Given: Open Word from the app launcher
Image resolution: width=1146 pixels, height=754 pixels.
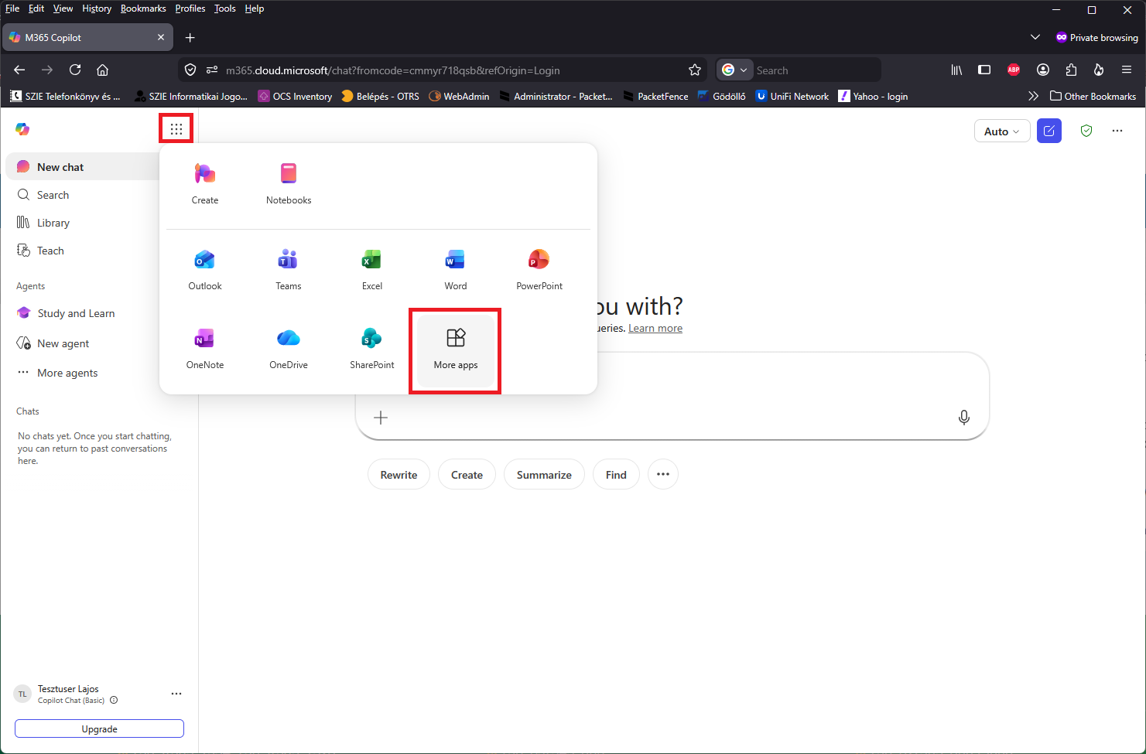Looking at the screenshot, I should click(456, 269).
